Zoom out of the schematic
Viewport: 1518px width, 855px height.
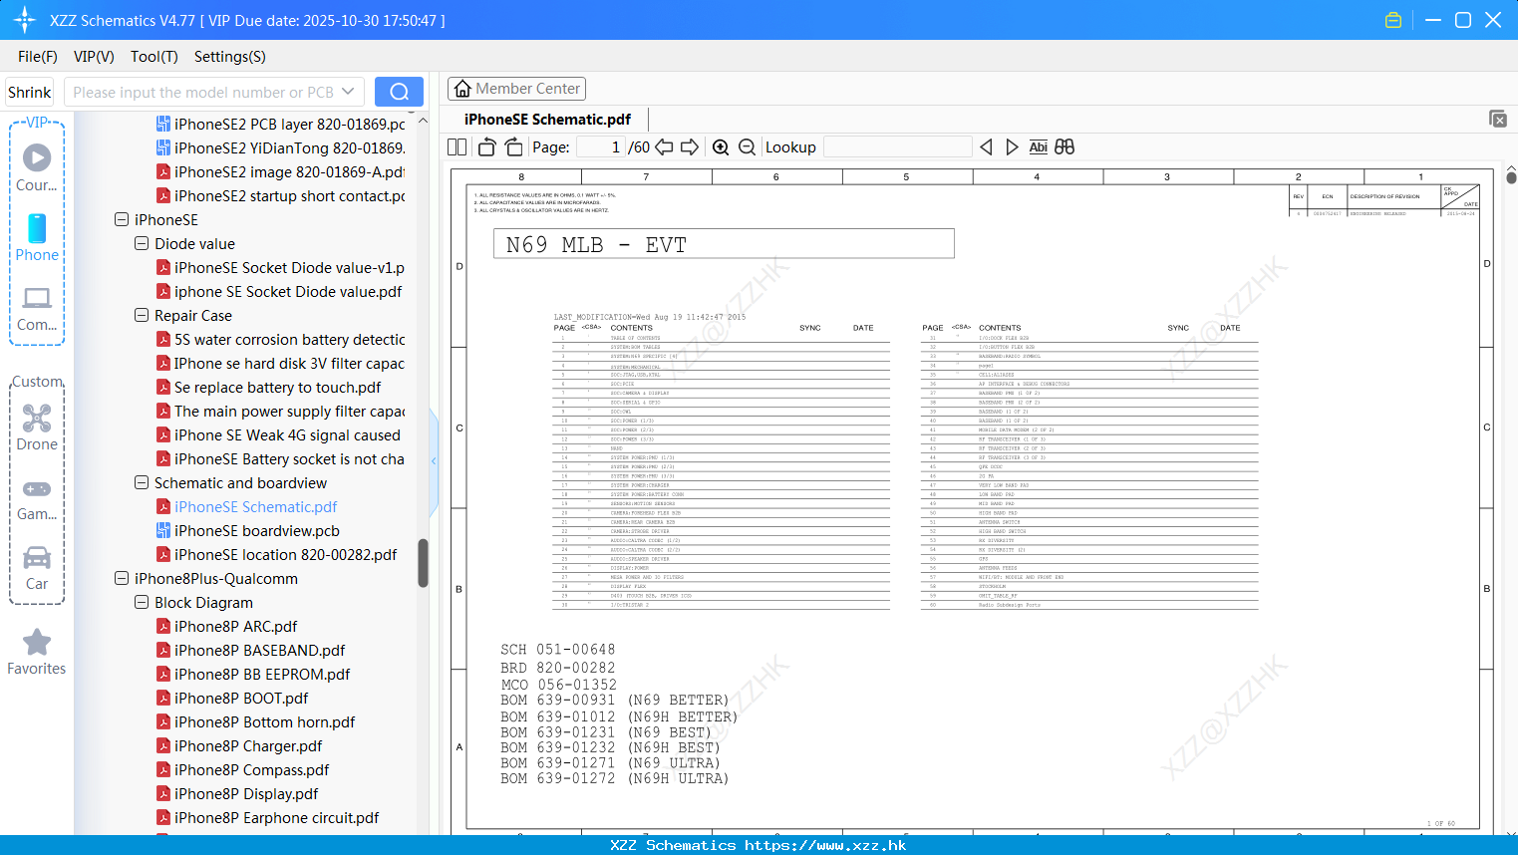click(747, 147)
